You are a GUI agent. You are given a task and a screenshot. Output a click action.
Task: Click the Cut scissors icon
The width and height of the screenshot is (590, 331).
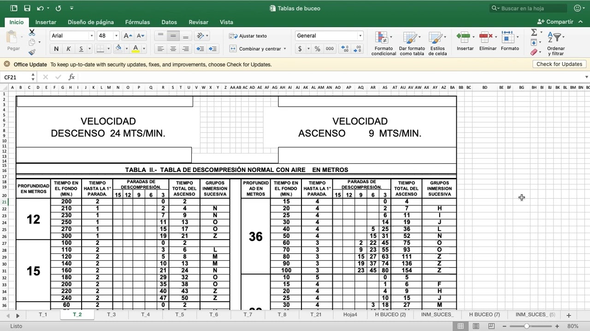pos(32,33)
